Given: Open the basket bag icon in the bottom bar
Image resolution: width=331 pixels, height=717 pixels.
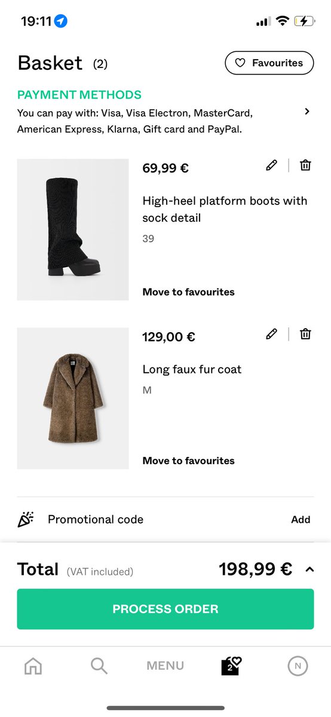Looking at the screenshot, I should [231, 666].
